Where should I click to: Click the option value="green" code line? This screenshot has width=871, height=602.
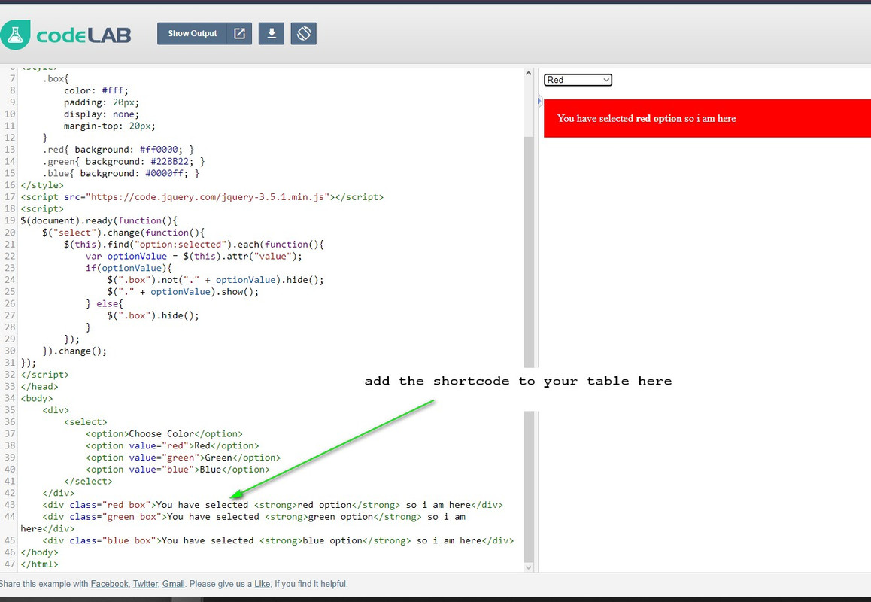pos(184,458)
